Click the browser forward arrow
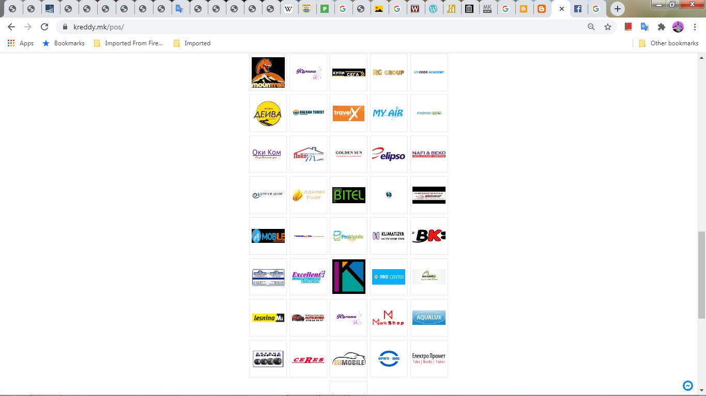Image resolution: width=706 pixels, height=396 pixels. pos(28,27)
